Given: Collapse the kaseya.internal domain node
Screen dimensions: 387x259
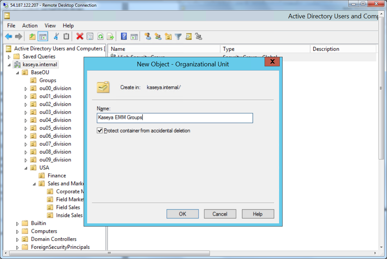Looking at the screenshot, I should click(9, 65).
